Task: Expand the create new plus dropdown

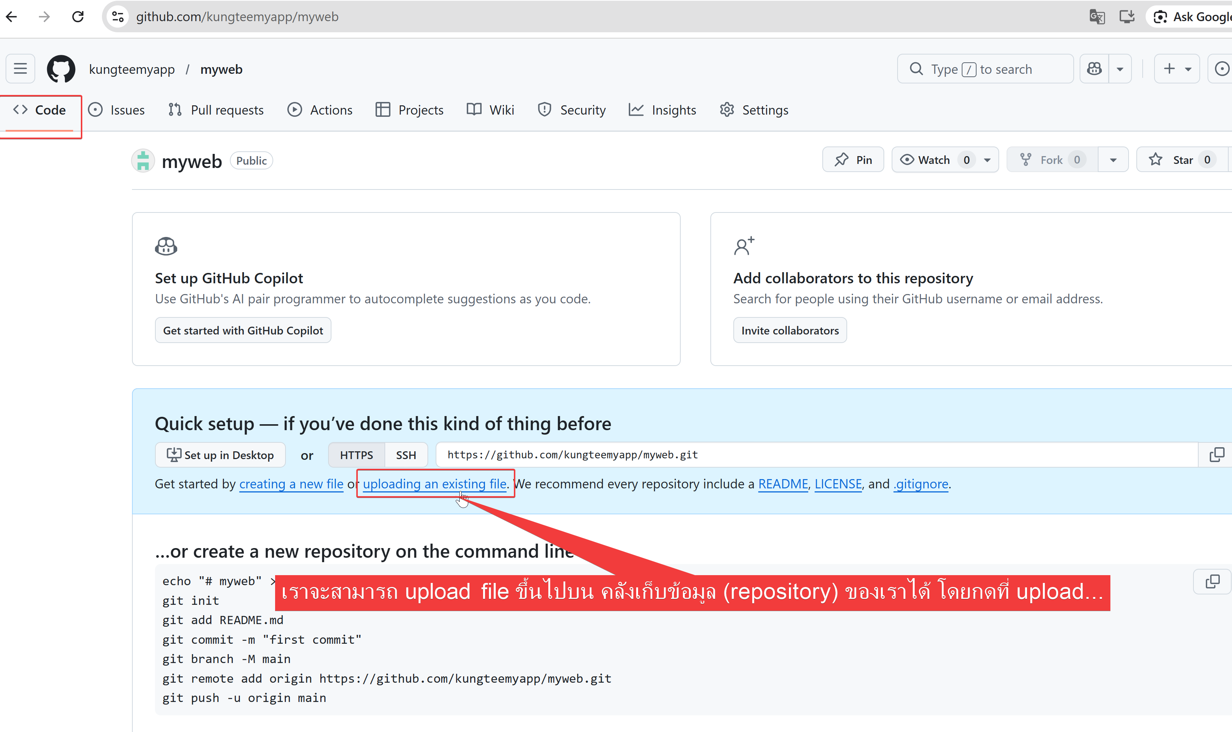Action: pos(1177,69)
